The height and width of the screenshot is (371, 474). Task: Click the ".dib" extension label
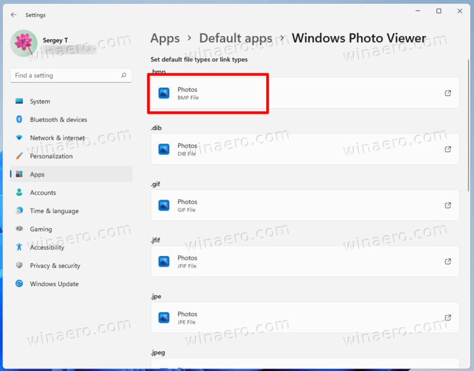[156, 128]
